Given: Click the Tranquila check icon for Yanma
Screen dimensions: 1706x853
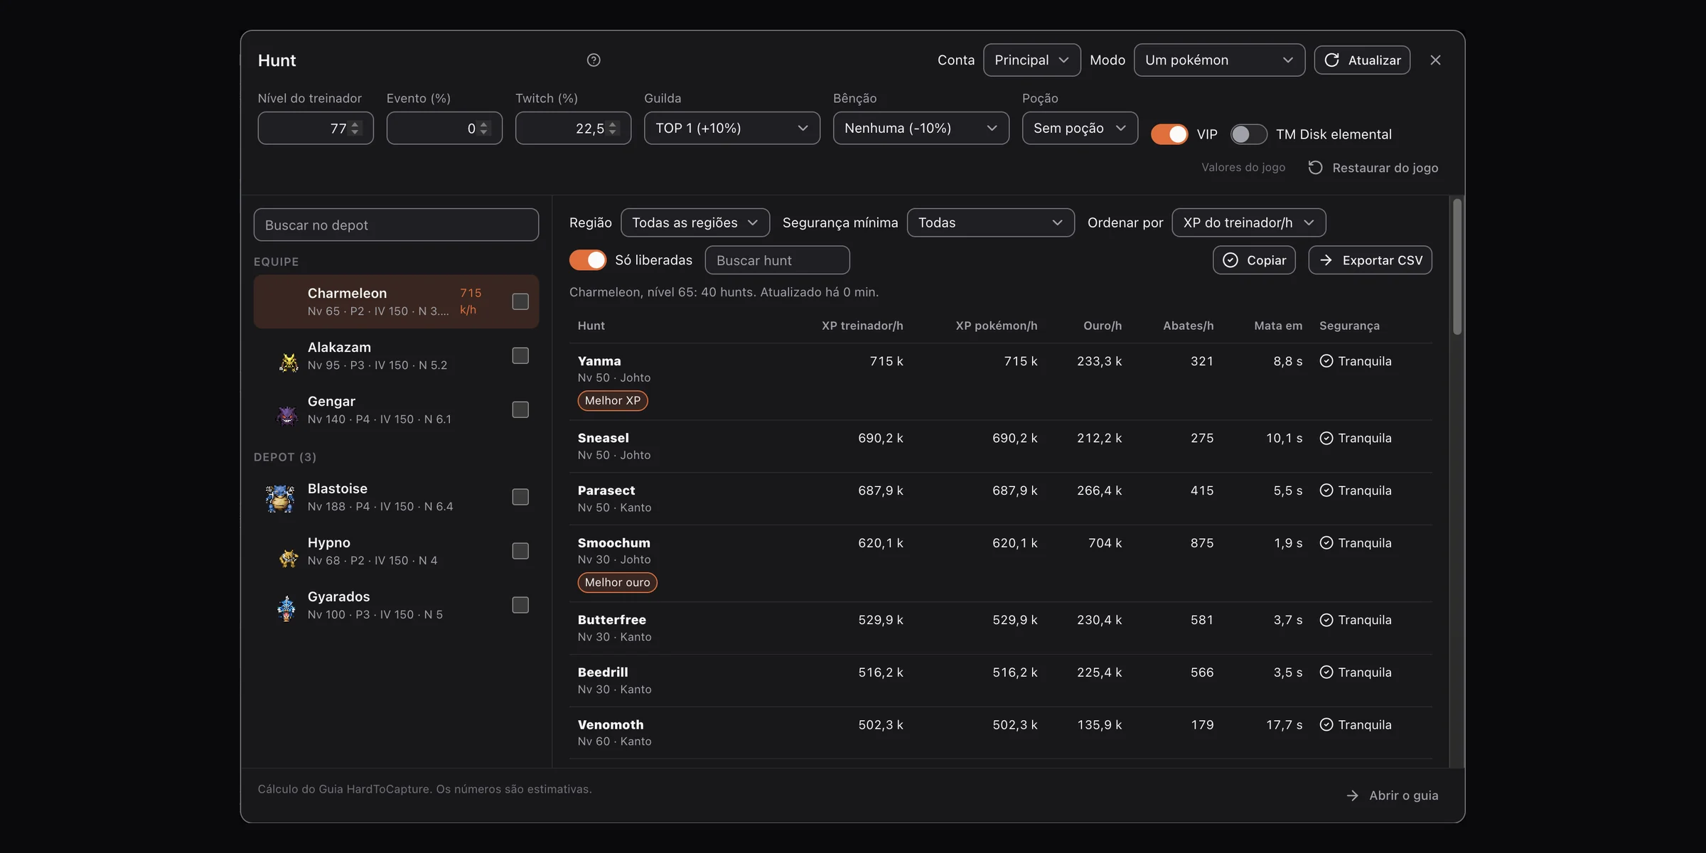Looking at the screenshot, I should click(x=1326, y=361).
